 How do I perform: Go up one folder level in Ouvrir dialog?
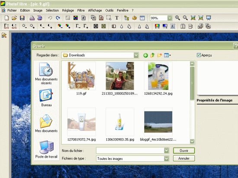pyautogui.click(x=153, y=55)
